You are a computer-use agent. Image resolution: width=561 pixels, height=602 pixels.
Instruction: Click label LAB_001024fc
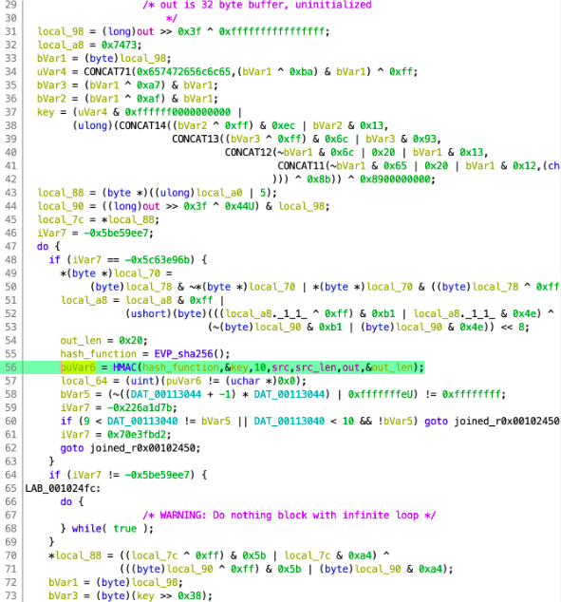[61, 488]
